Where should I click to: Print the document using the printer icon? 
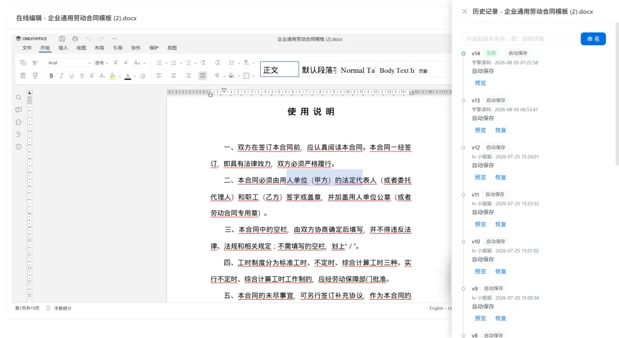(x=75, y=38)
